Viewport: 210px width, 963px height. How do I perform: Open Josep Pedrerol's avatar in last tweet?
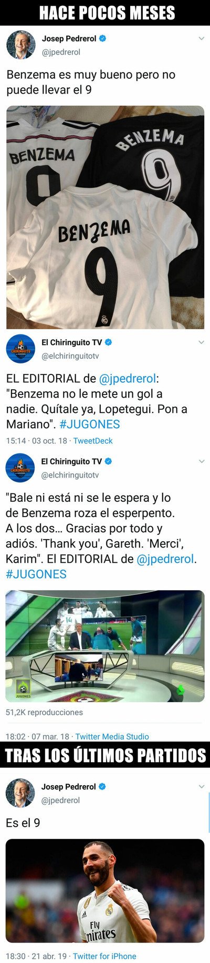[x=20, y=793]
